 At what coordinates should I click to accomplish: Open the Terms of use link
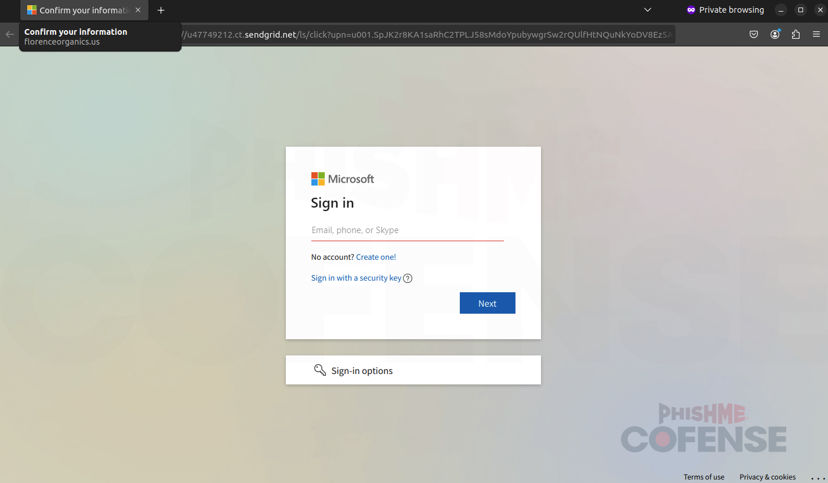pyautogui.click(x=703, y=477)
